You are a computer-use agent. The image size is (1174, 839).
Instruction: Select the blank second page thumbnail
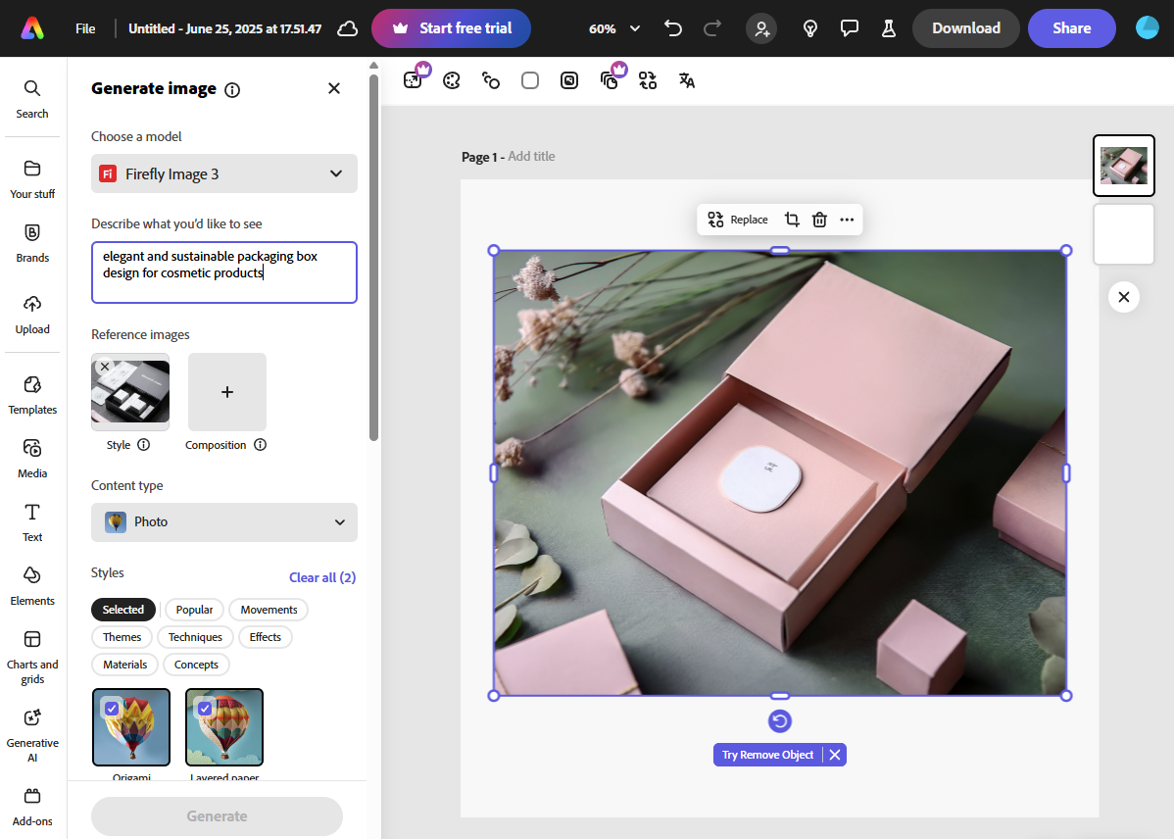(1123, 233)
